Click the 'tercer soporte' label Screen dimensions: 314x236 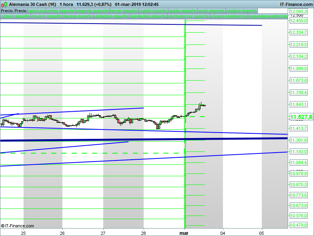point(124,11)
